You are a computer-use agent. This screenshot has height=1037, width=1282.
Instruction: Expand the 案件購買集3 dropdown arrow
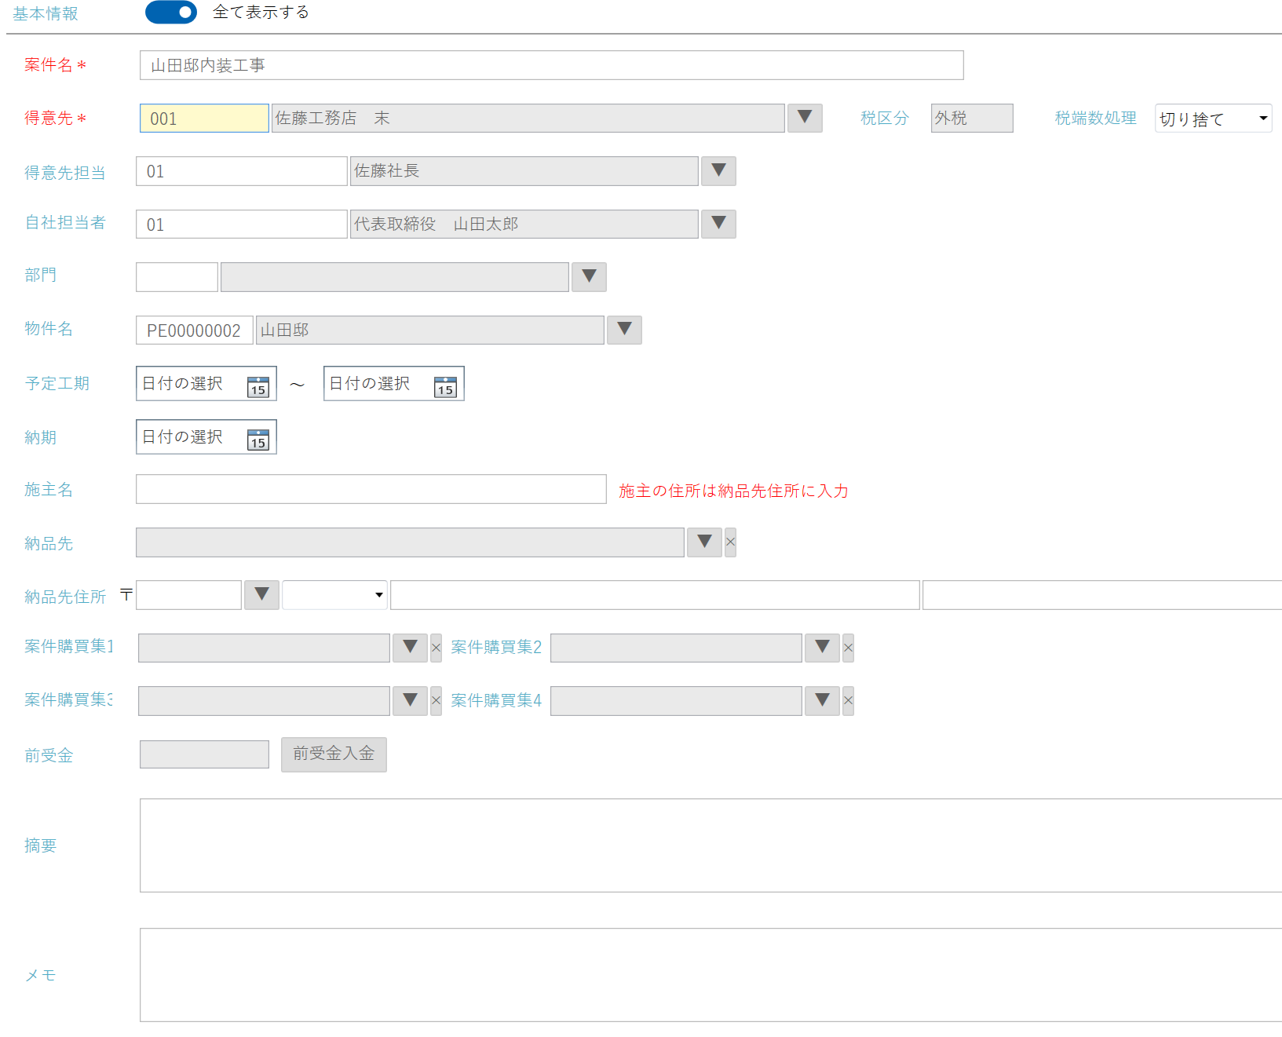pyautogui.click(x=410, y=701)
